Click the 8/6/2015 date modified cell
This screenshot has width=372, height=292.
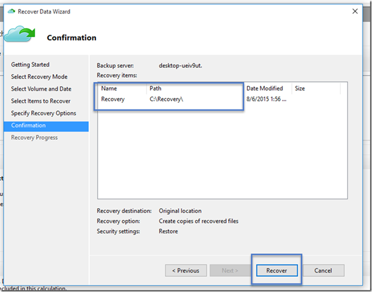pyautogui.click(x=267, y=99)
